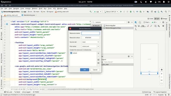Open the TODO tool window
Viewport: 171px width, 96px height.
click(36, 92)
